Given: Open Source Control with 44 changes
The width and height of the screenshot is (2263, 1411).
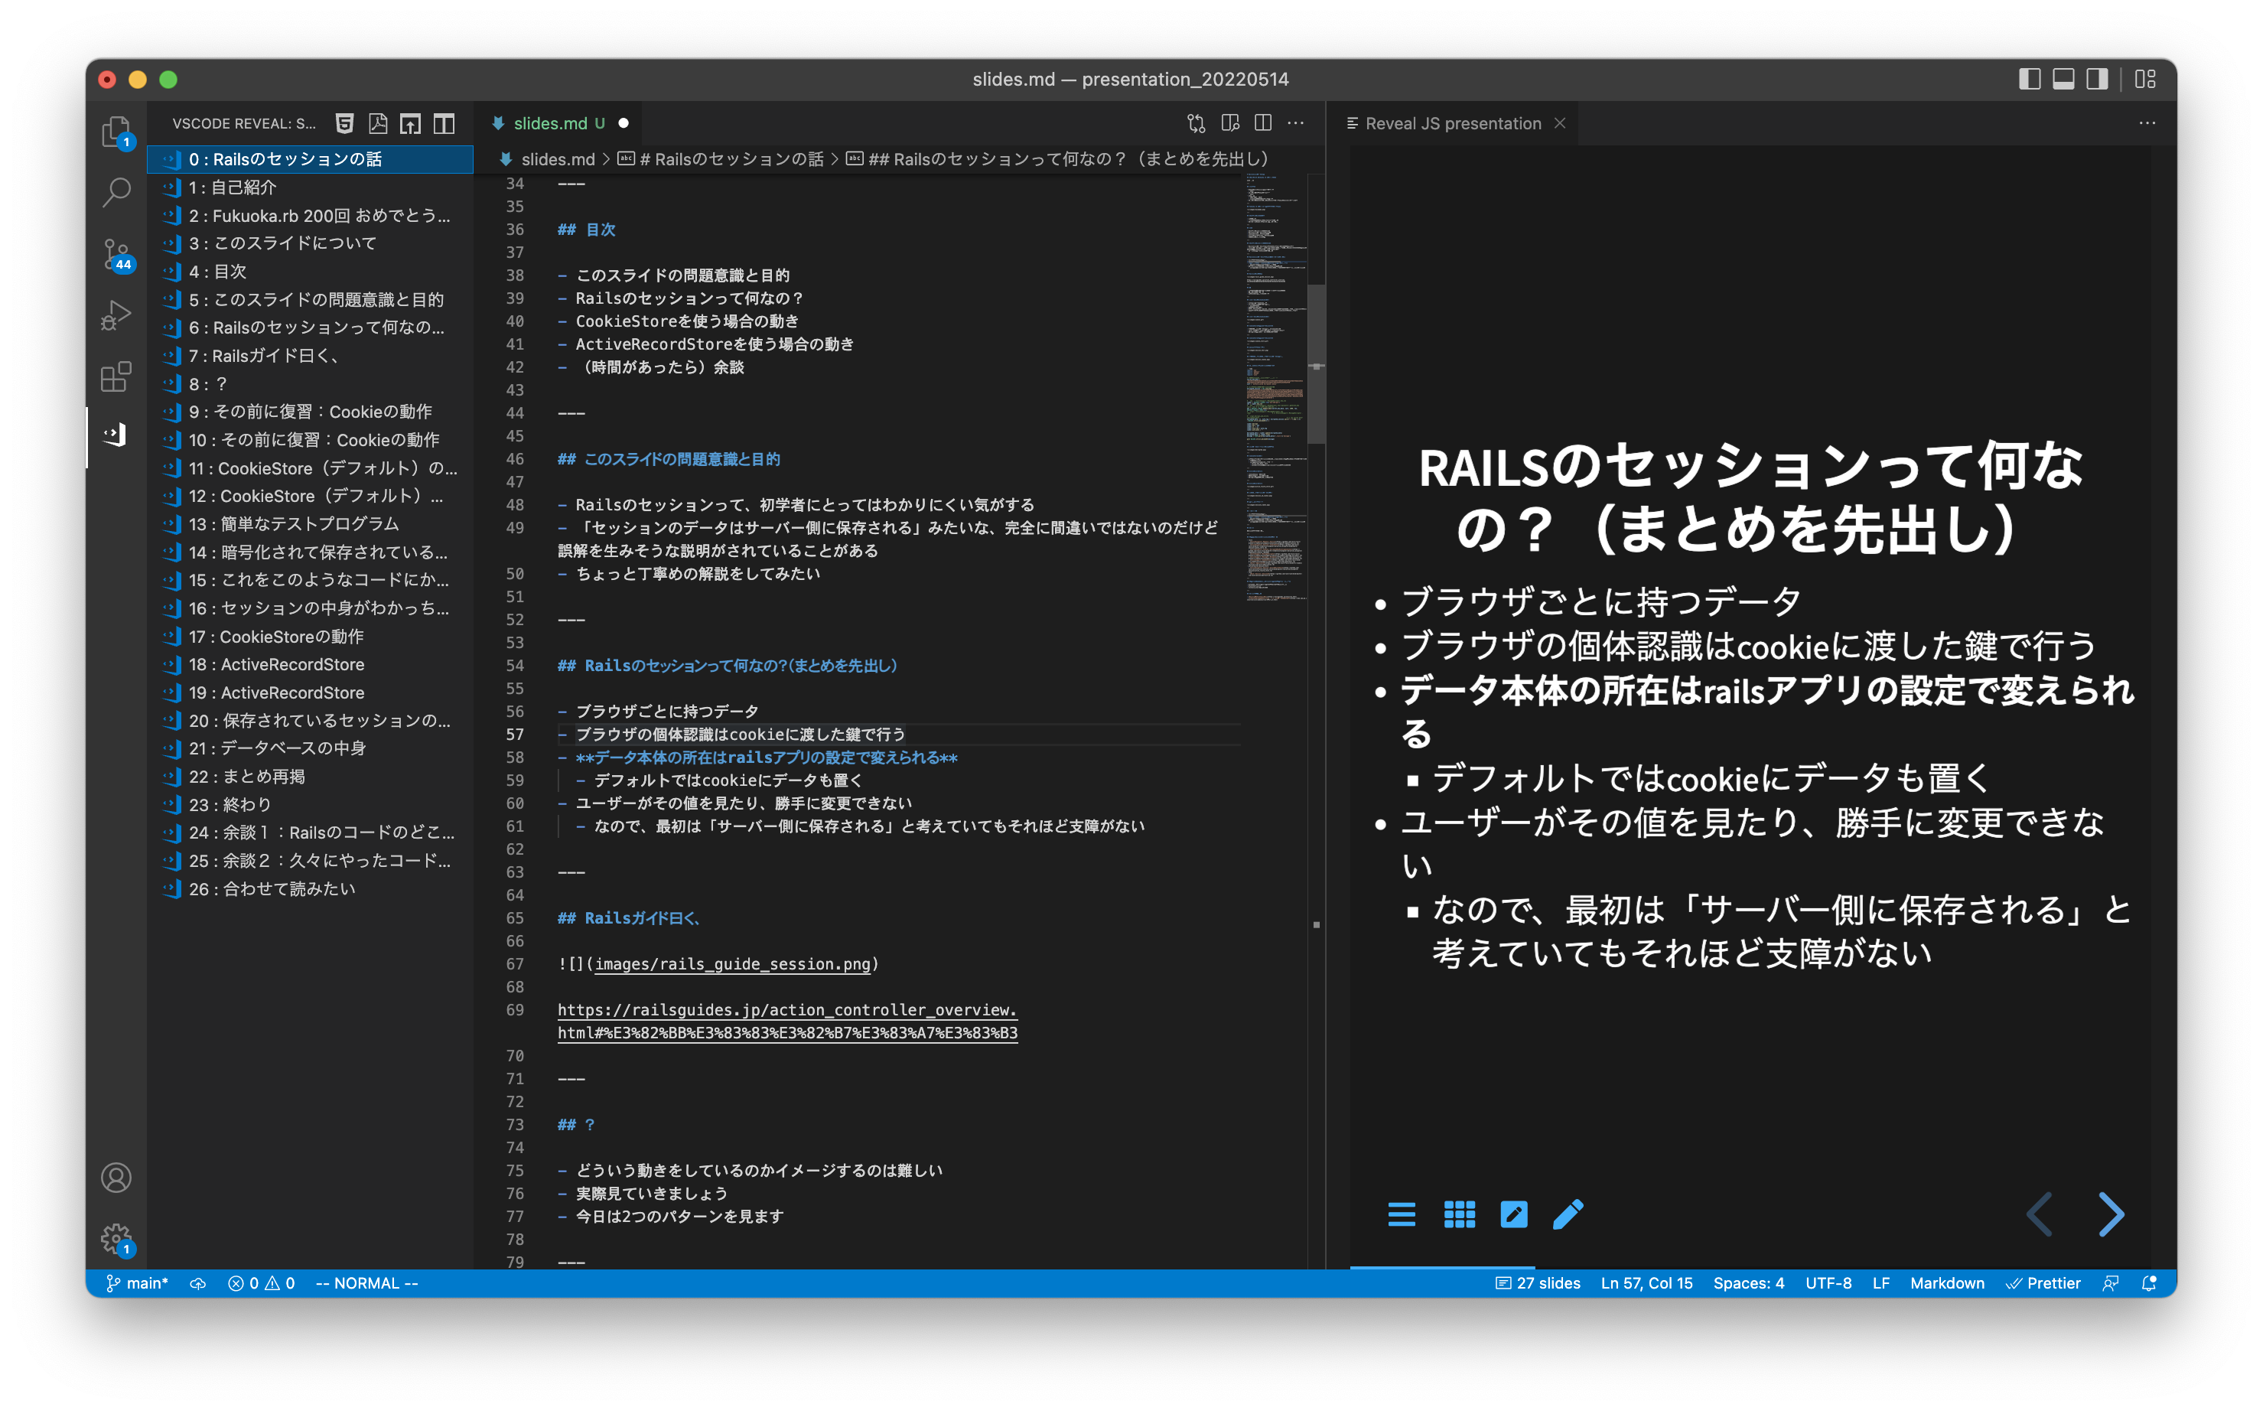Looking at the screenshot, I should (x=116, y=254).
